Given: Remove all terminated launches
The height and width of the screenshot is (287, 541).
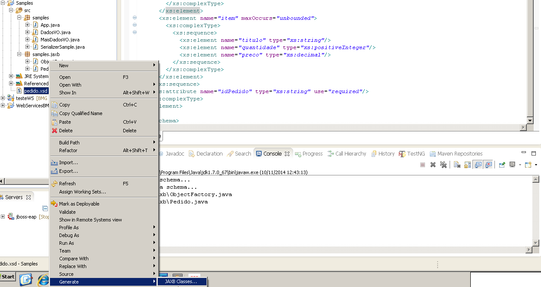Looking at the screenshot, I should (444, 164).
